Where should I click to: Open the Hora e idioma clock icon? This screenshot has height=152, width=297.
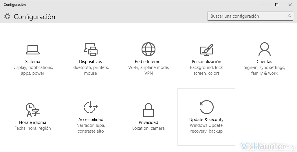tap(33, 110)
